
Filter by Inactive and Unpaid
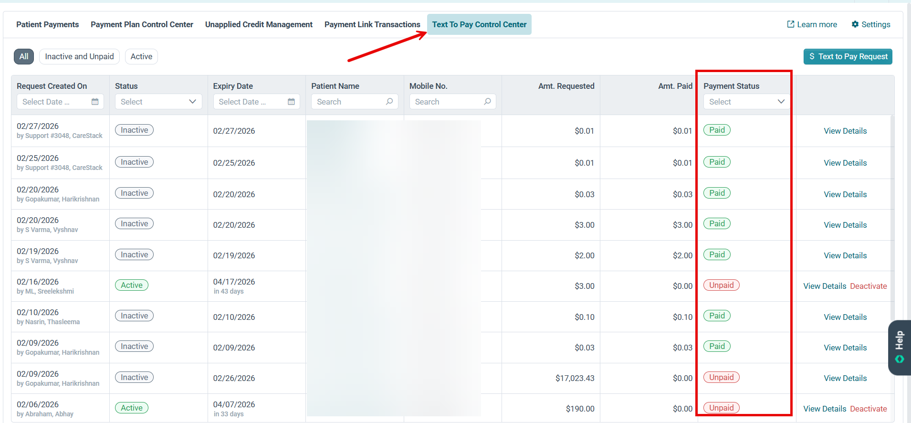79,56
